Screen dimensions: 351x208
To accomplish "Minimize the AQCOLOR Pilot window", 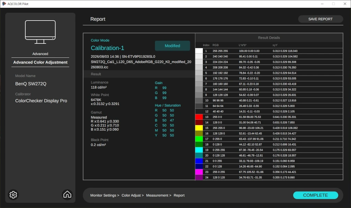I will point(322,4).
